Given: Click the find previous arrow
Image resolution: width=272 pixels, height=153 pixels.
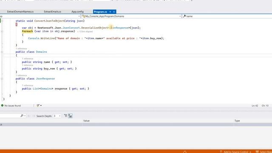Looking at the screenshot, I should click(x=29, y=116).
